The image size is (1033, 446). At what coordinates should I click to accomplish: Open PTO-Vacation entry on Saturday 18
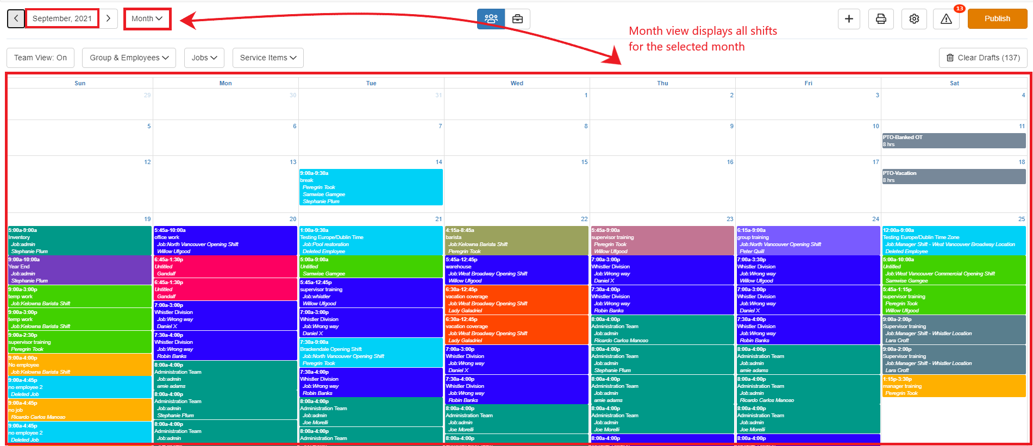tap(954, 177)
